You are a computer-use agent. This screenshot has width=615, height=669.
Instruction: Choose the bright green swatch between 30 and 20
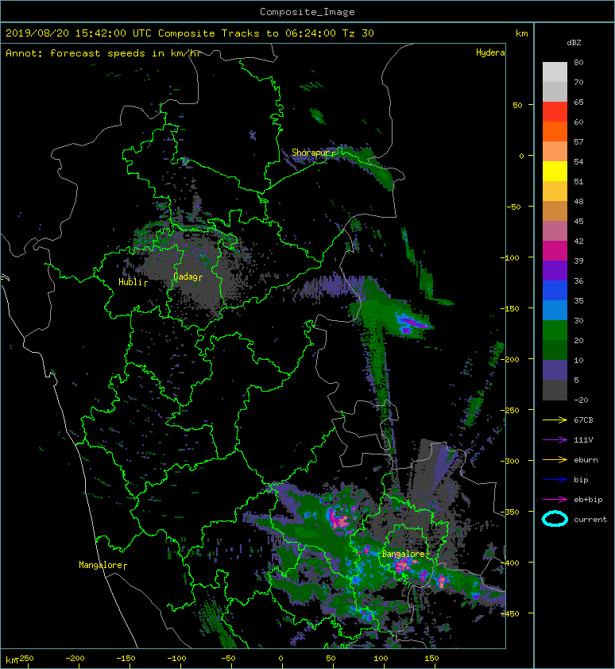pyautogui.click(x=555, y=331)
